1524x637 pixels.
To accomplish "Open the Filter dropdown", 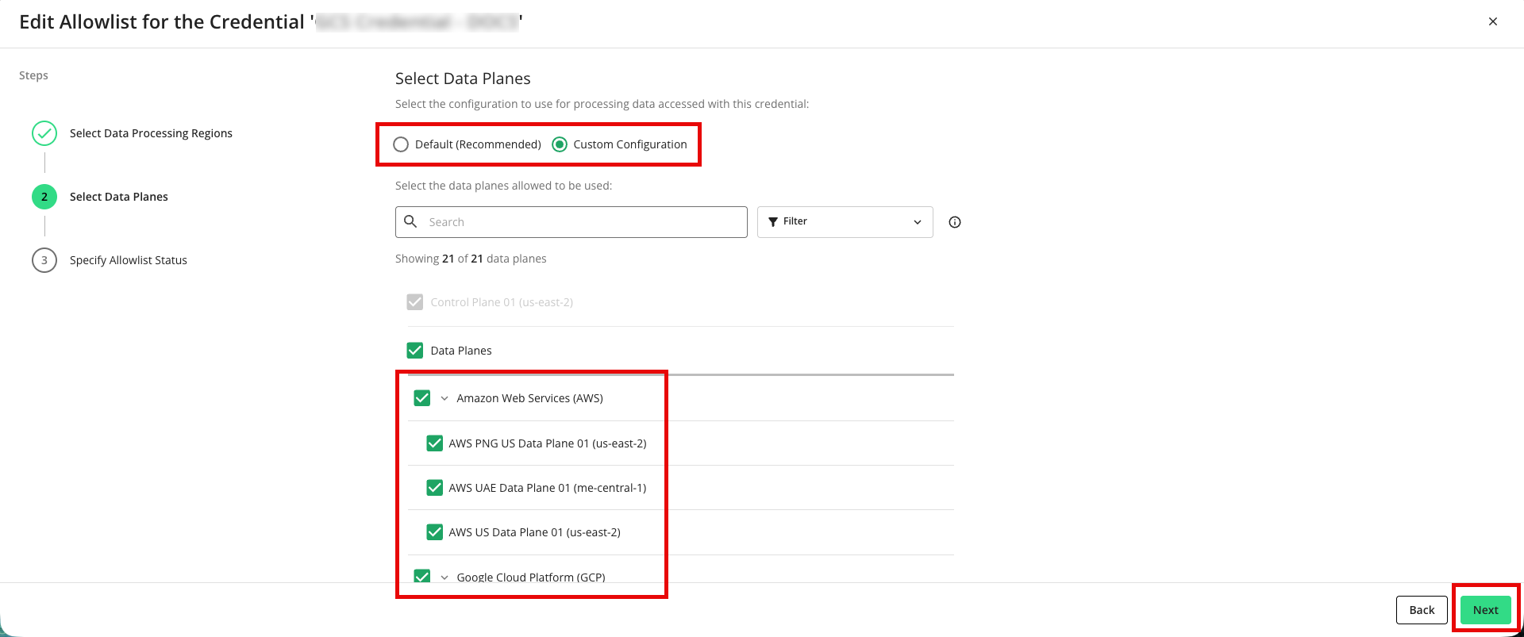I will click(x=845, y=222).
